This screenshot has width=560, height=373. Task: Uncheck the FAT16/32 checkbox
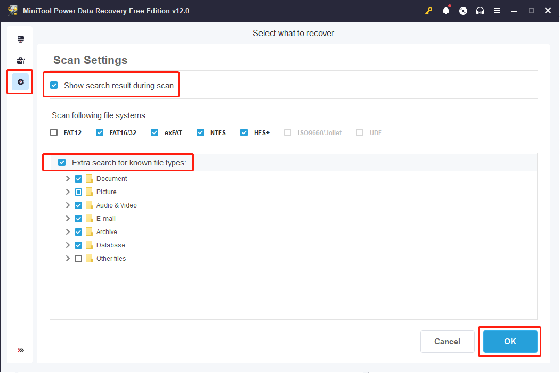tap(100, 132)
